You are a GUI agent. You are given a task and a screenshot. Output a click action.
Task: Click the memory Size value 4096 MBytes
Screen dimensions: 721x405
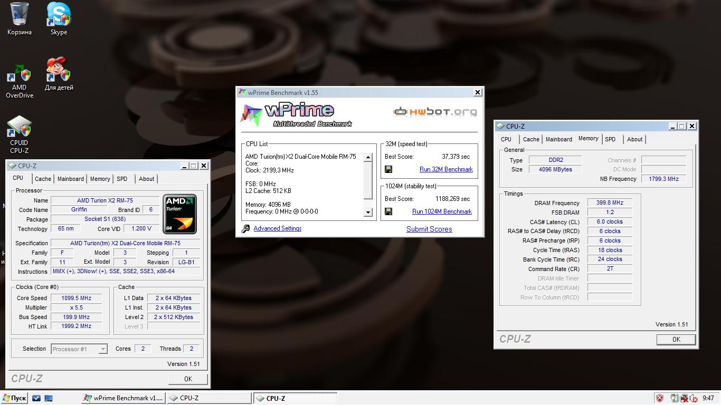point(555,169)
